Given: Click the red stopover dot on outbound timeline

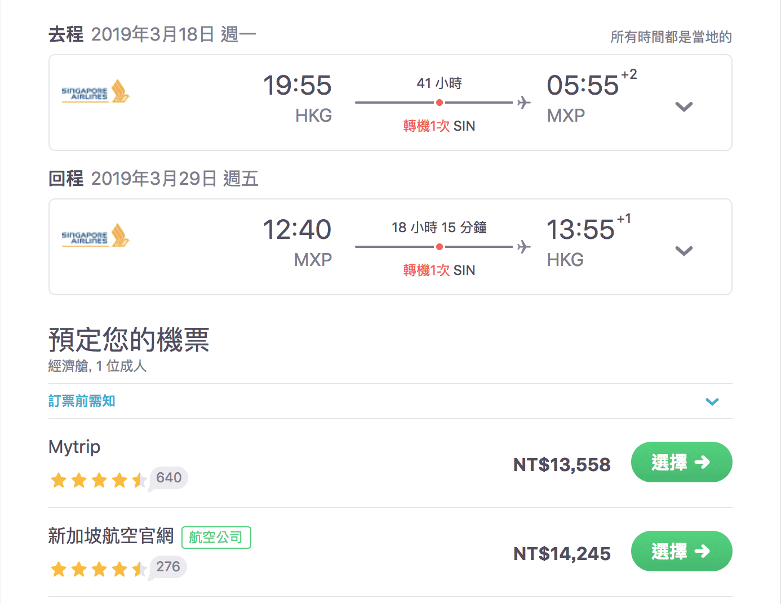Looking at the screenshot, I should pyautogui.click(x=440, y=103).
